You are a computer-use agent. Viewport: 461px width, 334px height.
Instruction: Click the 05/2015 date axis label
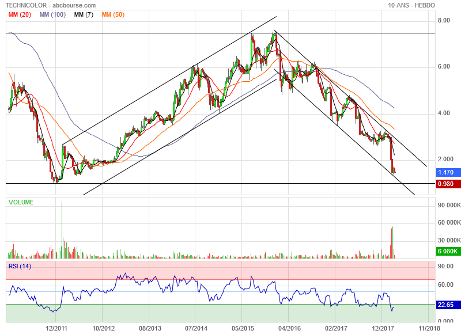242,327
